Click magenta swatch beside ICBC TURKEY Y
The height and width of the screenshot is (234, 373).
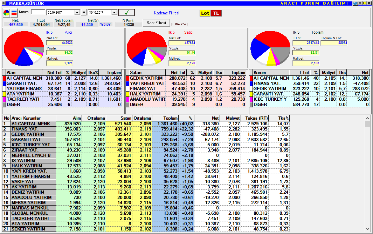251,99
